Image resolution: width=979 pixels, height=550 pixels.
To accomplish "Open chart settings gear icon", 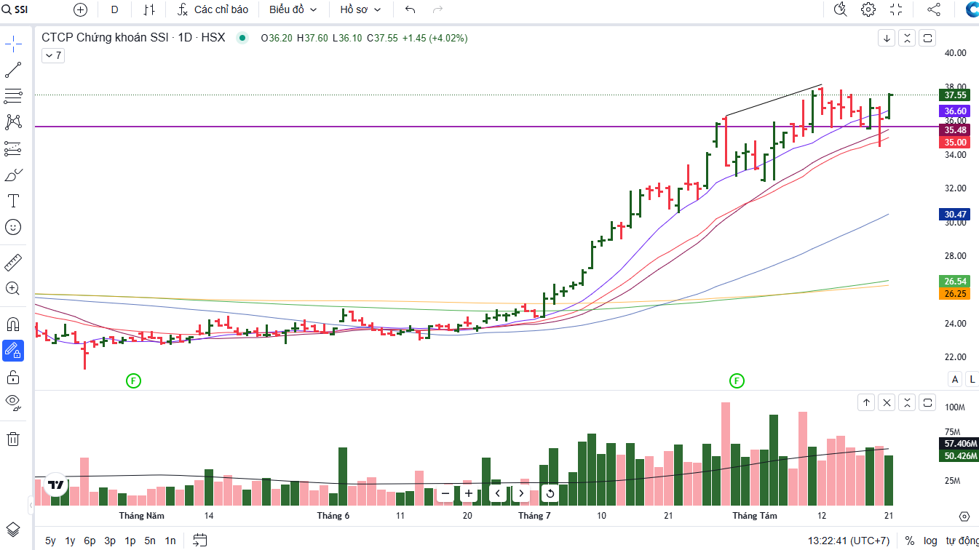I will click(868, 9).
